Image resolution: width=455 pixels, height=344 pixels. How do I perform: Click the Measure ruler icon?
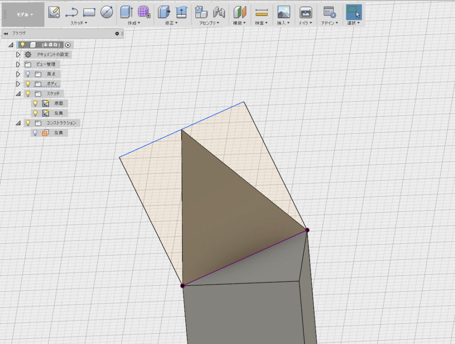click(x=262, y=12)
